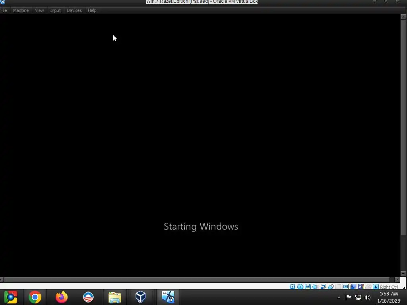
Task: Click the optical drive status icon
Action: tap(300, 287)
